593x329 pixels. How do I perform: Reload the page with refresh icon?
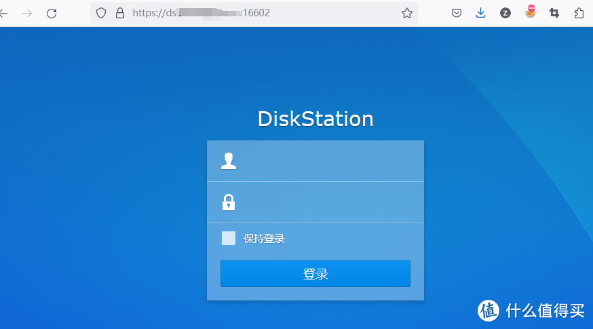coord(52,14)
